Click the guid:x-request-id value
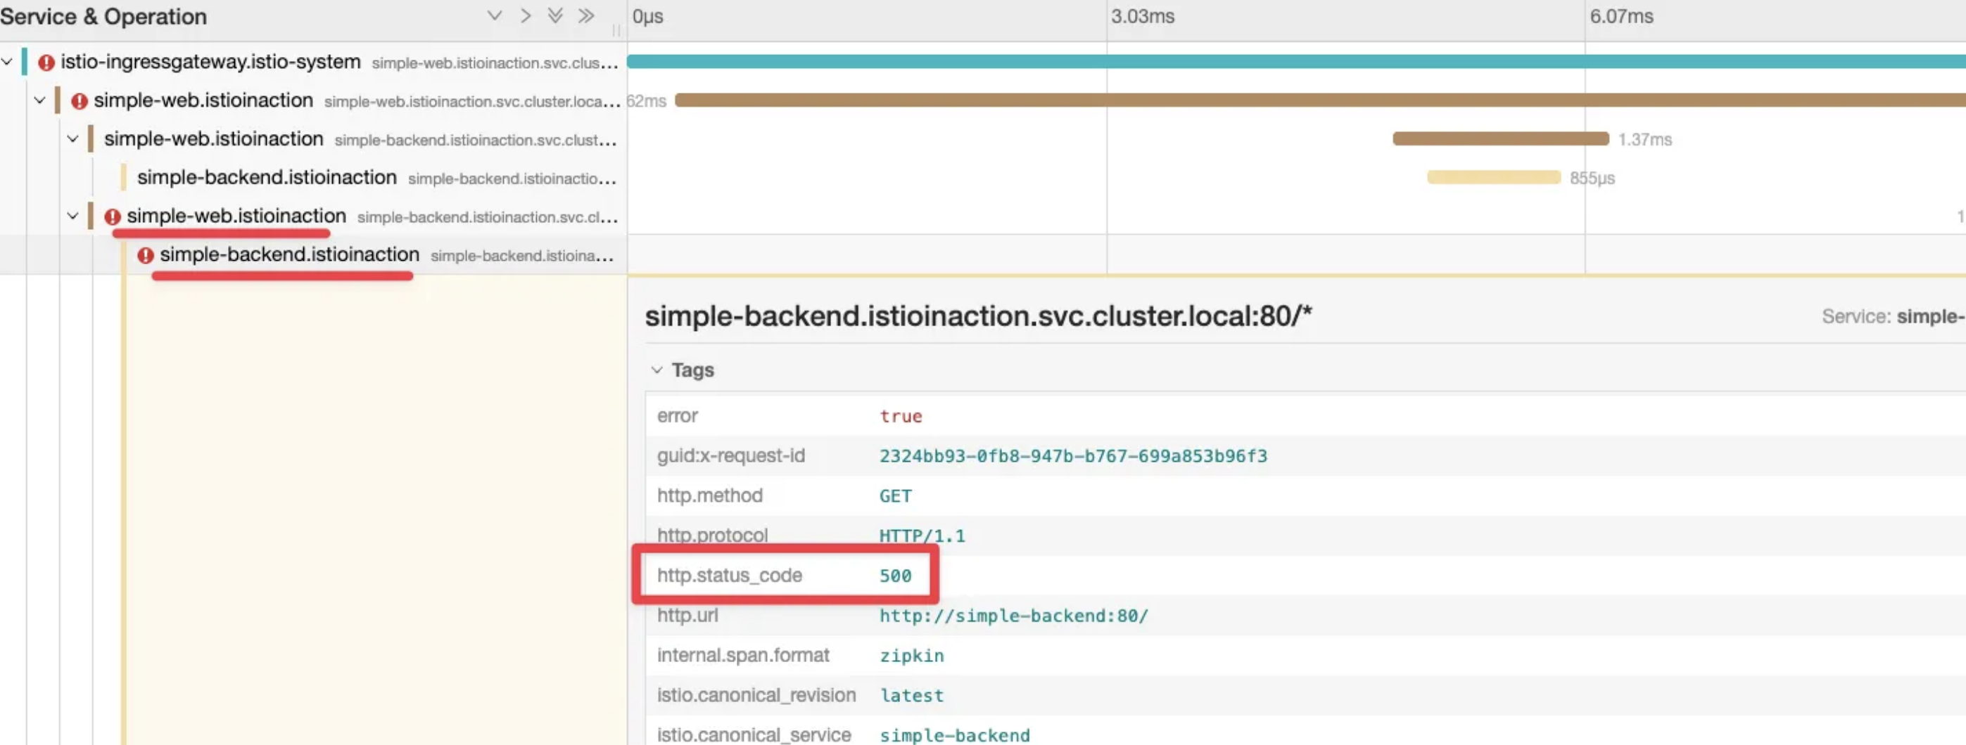 [1073, 456]
